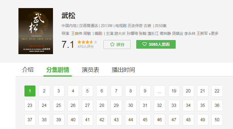Choose episode 5 in the list
The image size is (233, 129).
(x=88, y=91)
